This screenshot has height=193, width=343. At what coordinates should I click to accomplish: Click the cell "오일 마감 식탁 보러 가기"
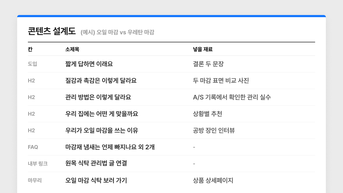tap(96, 180)
